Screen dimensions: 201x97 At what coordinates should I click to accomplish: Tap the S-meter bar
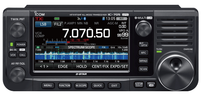tap(66, 42)
